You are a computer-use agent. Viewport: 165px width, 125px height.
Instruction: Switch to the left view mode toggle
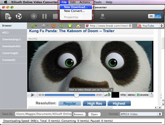(151, 16)
